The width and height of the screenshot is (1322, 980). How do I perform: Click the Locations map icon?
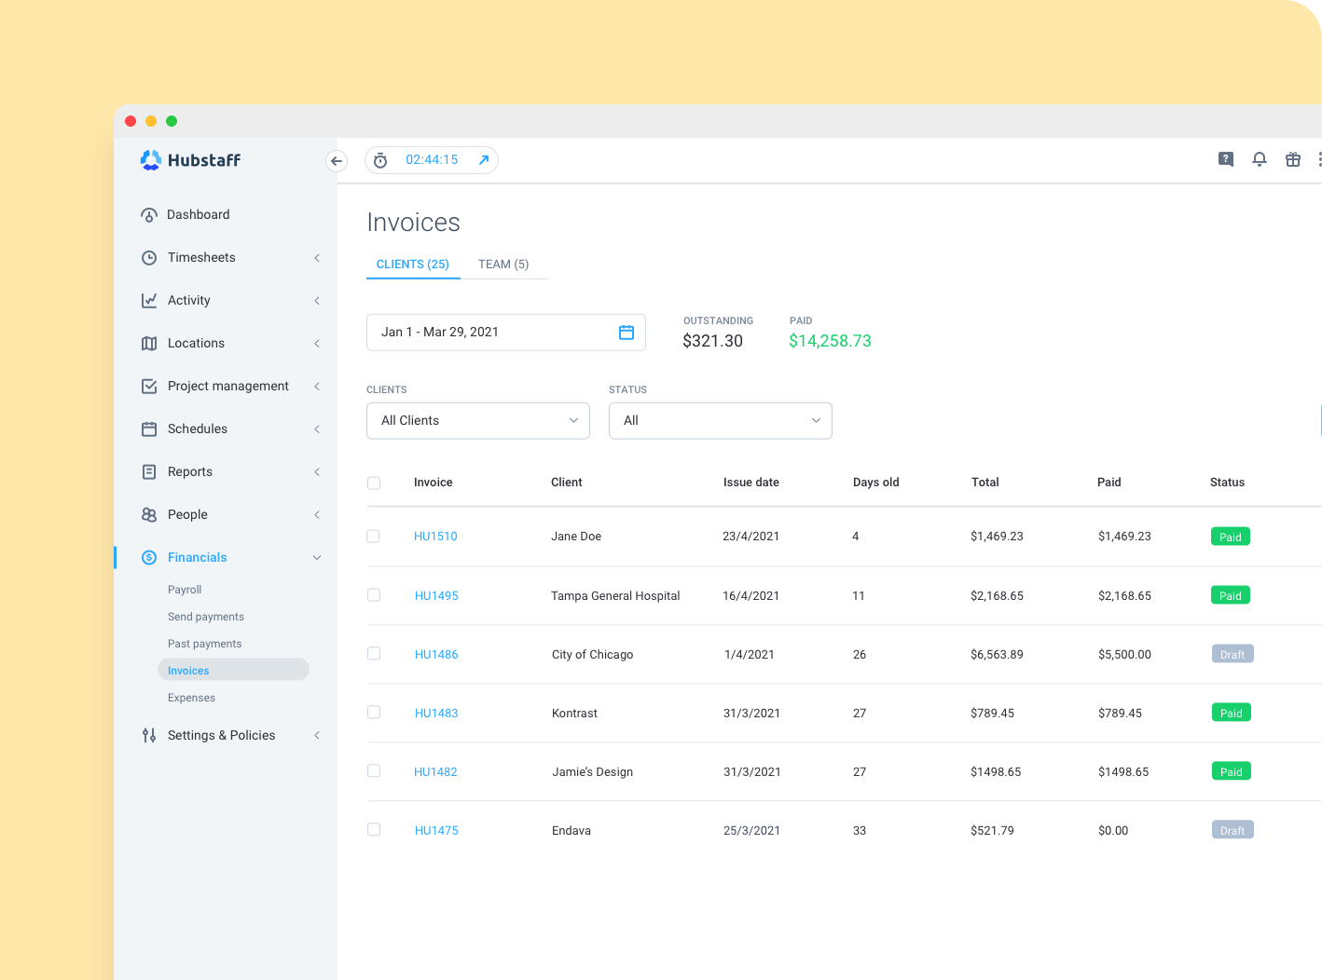point(149,344)
